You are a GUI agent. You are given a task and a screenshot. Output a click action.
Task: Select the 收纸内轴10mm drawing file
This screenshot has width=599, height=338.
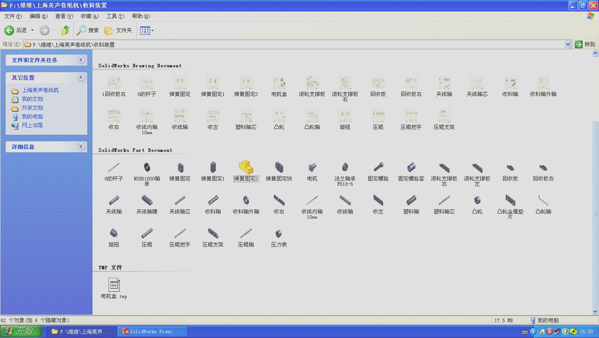(147, 122)
